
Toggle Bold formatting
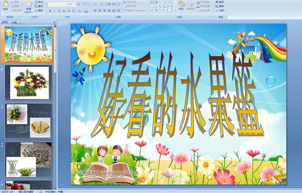click(50, 11)
